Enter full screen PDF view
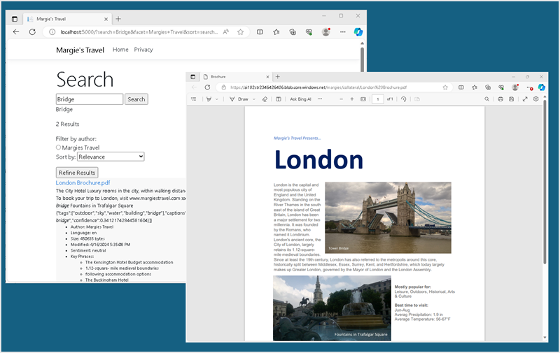560x353 pixels. point(525,99)
